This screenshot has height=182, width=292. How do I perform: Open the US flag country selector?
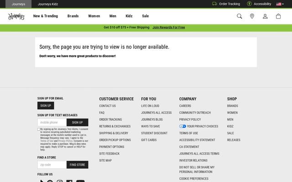tap(280, 4)
